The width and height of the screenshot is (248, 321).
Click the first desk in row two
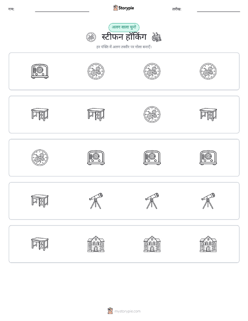click(40, 114)
